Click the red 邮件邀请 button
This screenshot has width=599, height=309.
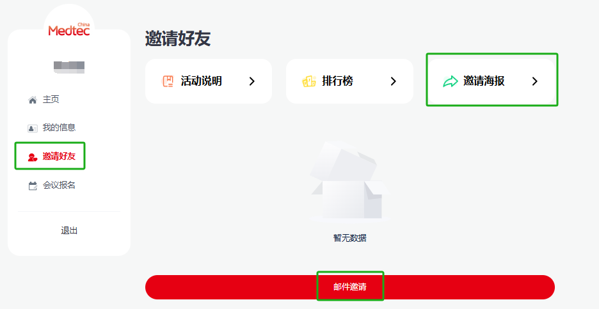pyautogui.click(x=350, y=287)
